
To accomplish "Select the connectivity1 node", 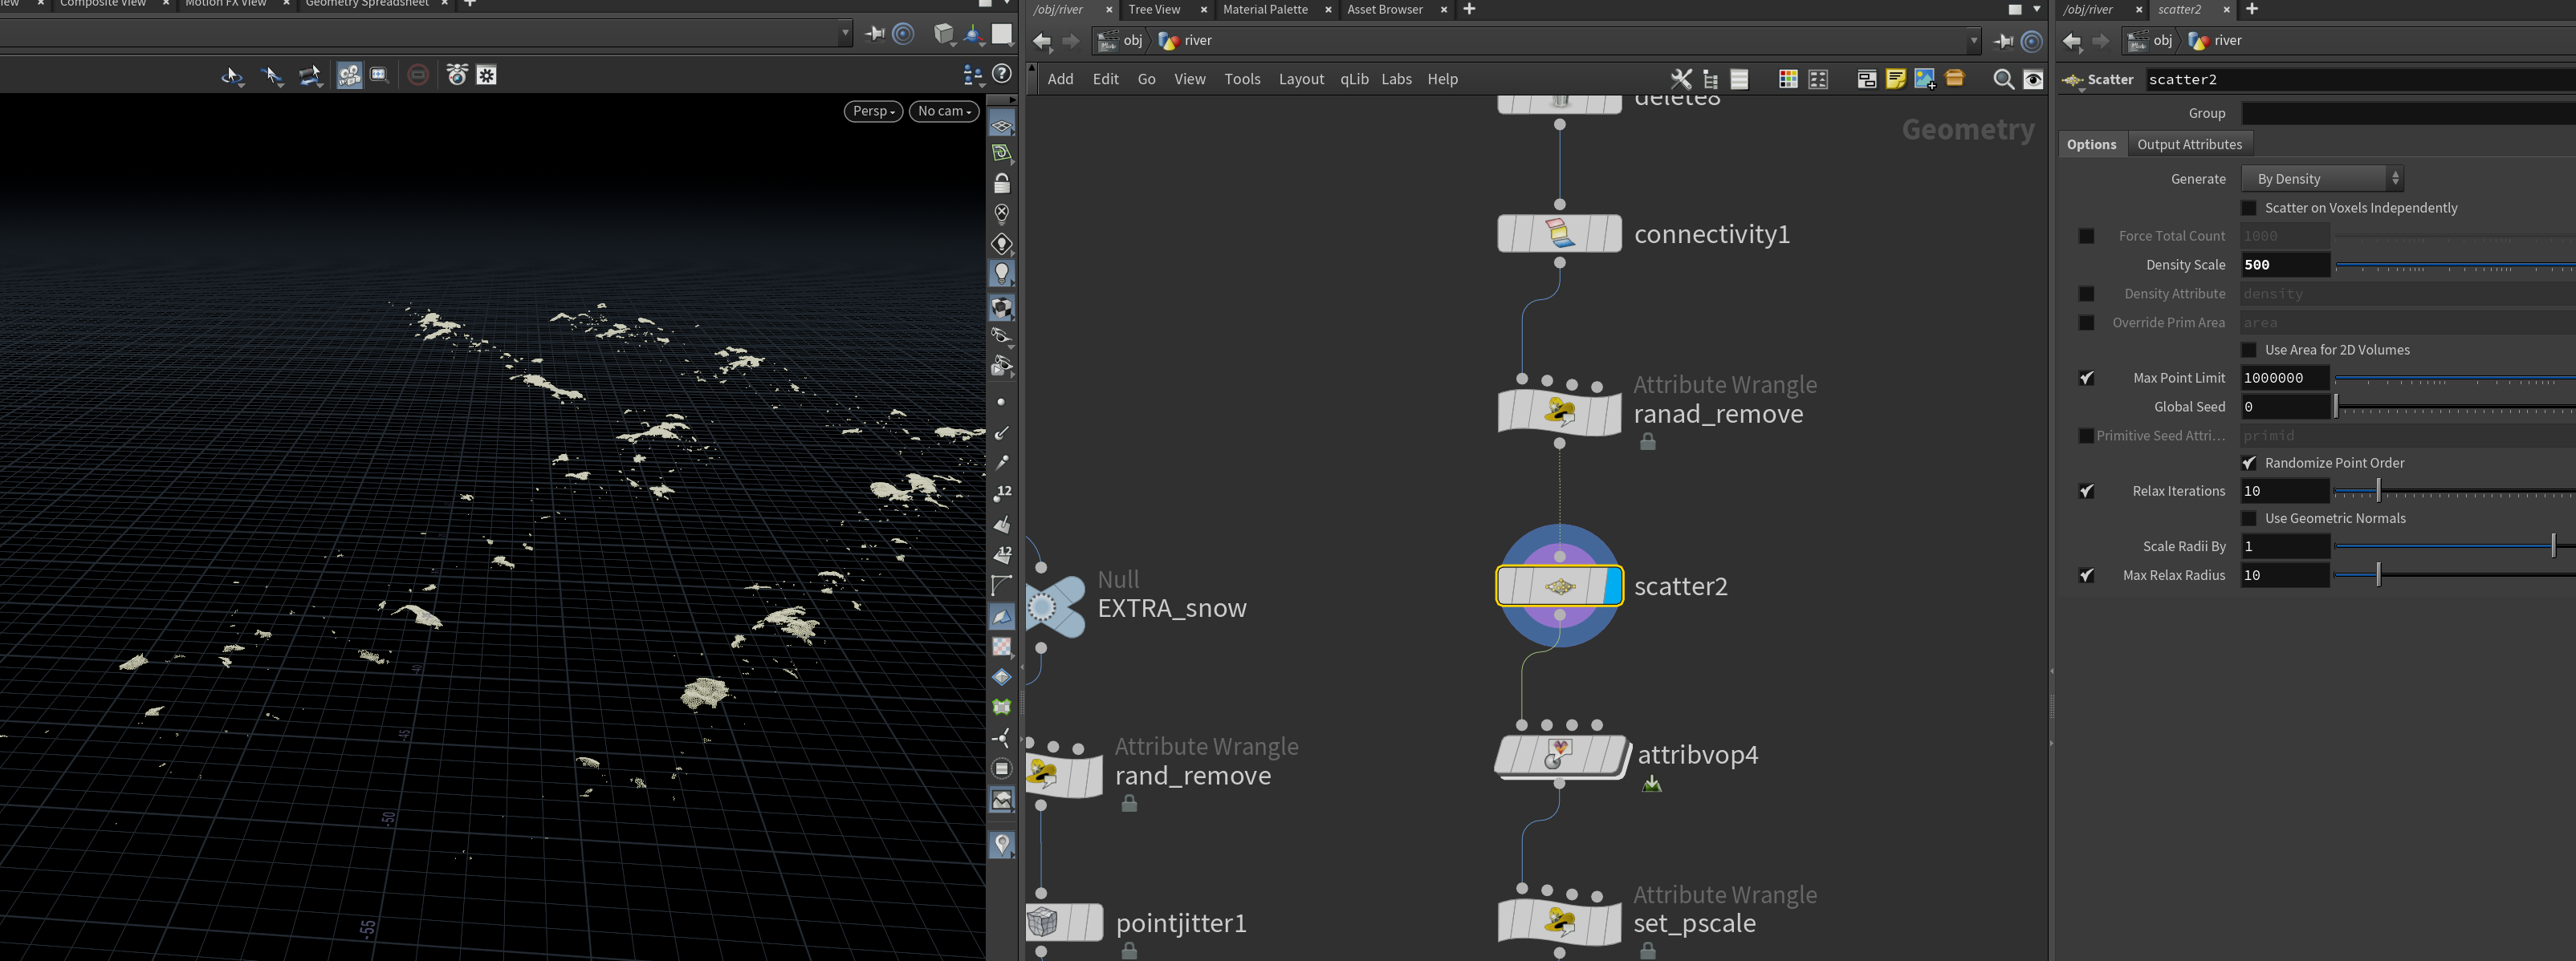I will pos(1559,233).
